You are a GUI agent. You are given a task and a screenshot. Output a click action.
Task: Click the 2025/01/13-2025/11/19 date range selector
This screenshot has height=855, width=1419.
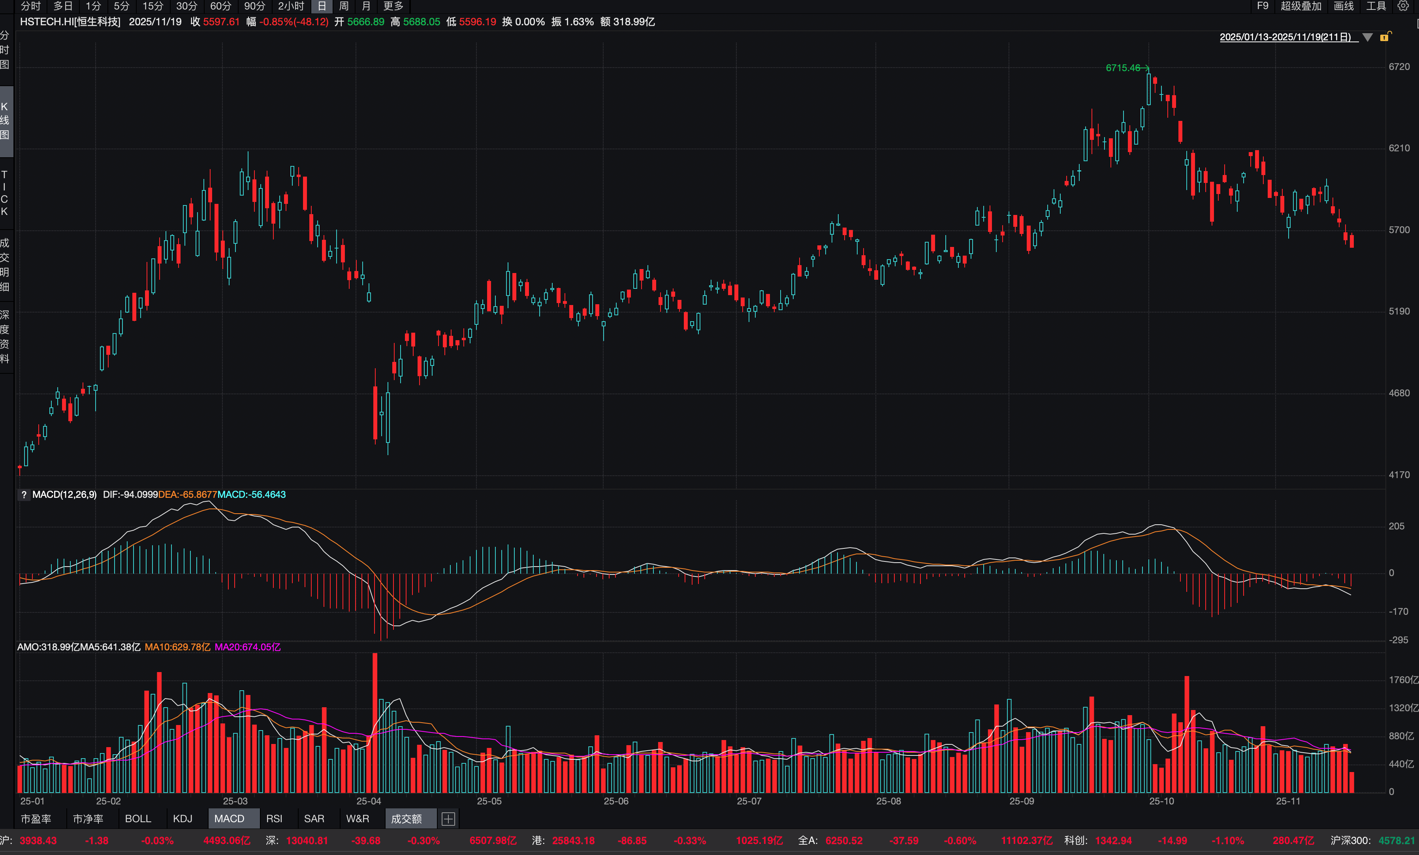(1285, 37)
